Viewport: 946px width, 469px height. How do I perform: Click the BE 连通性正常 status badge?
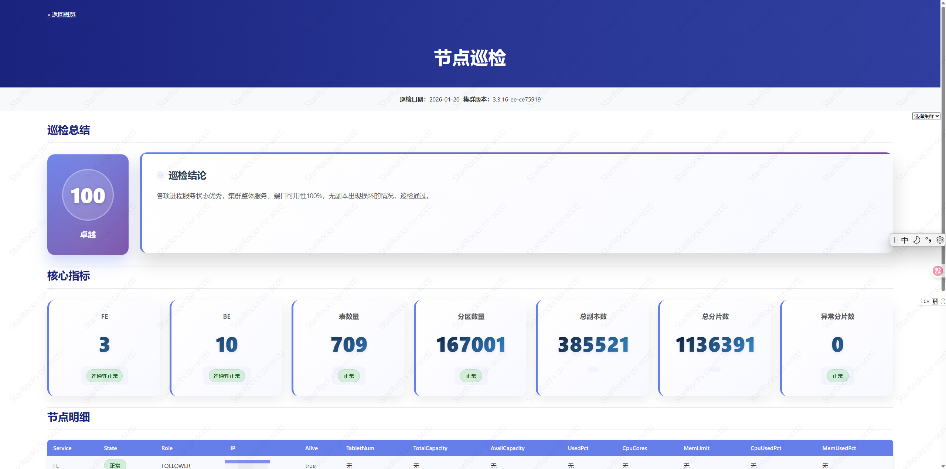click(227, 376)
